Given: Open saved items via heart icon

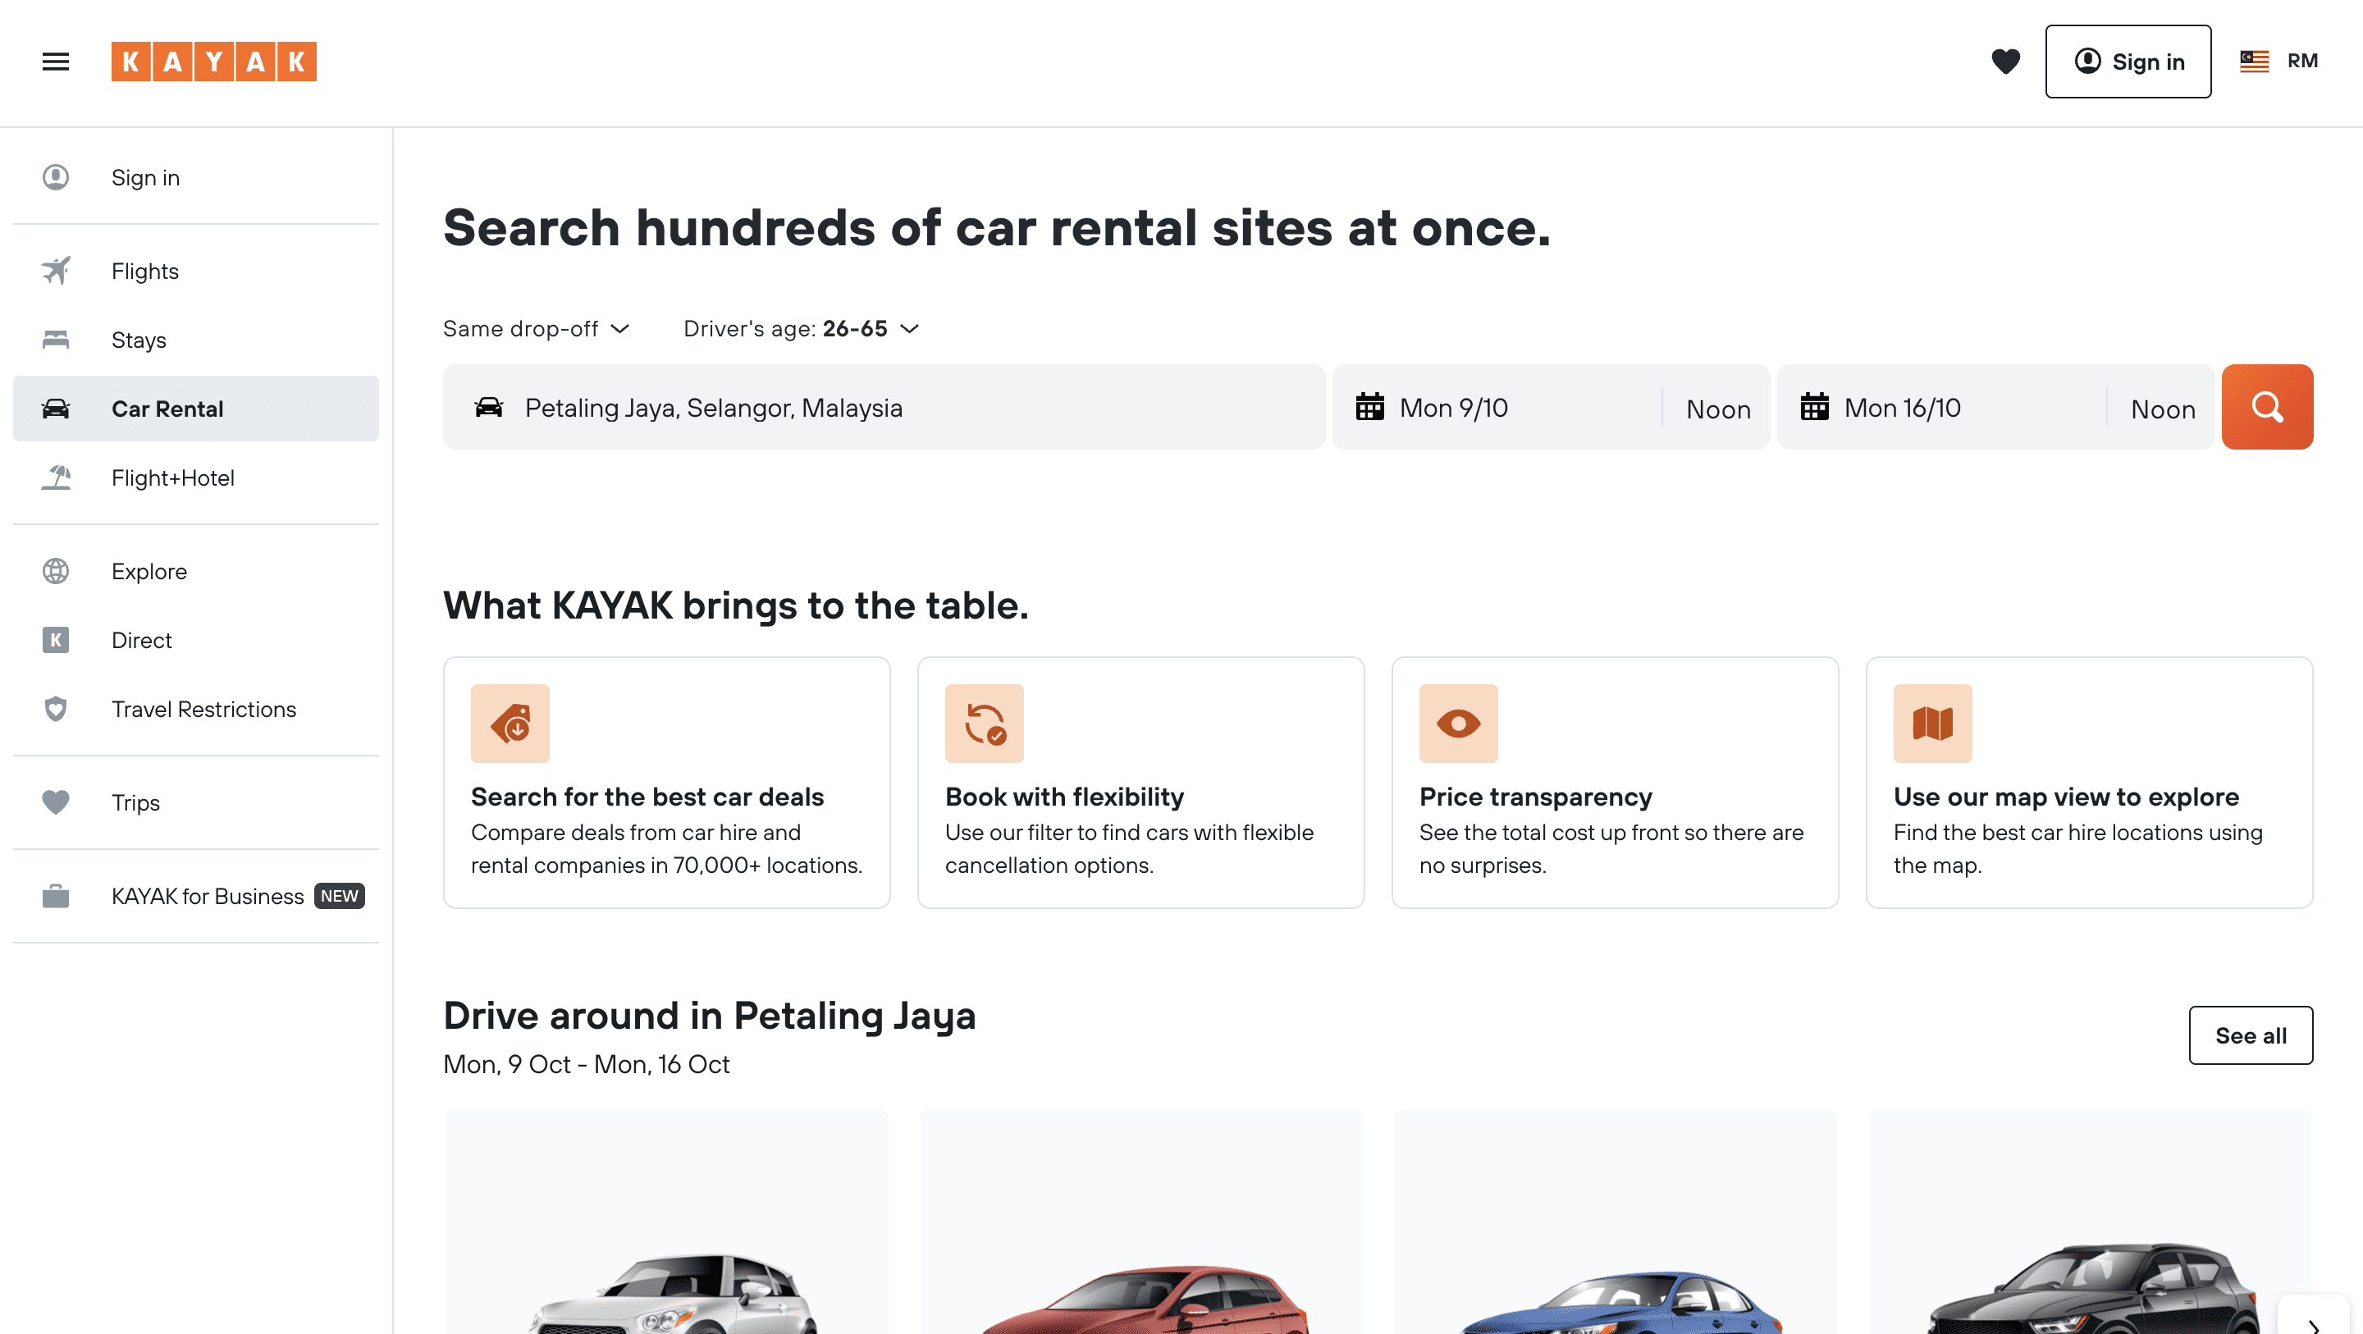Looking at the screenshot, I should point(2006,62).
